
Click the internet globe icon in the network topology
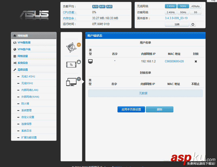coord(71,46)
